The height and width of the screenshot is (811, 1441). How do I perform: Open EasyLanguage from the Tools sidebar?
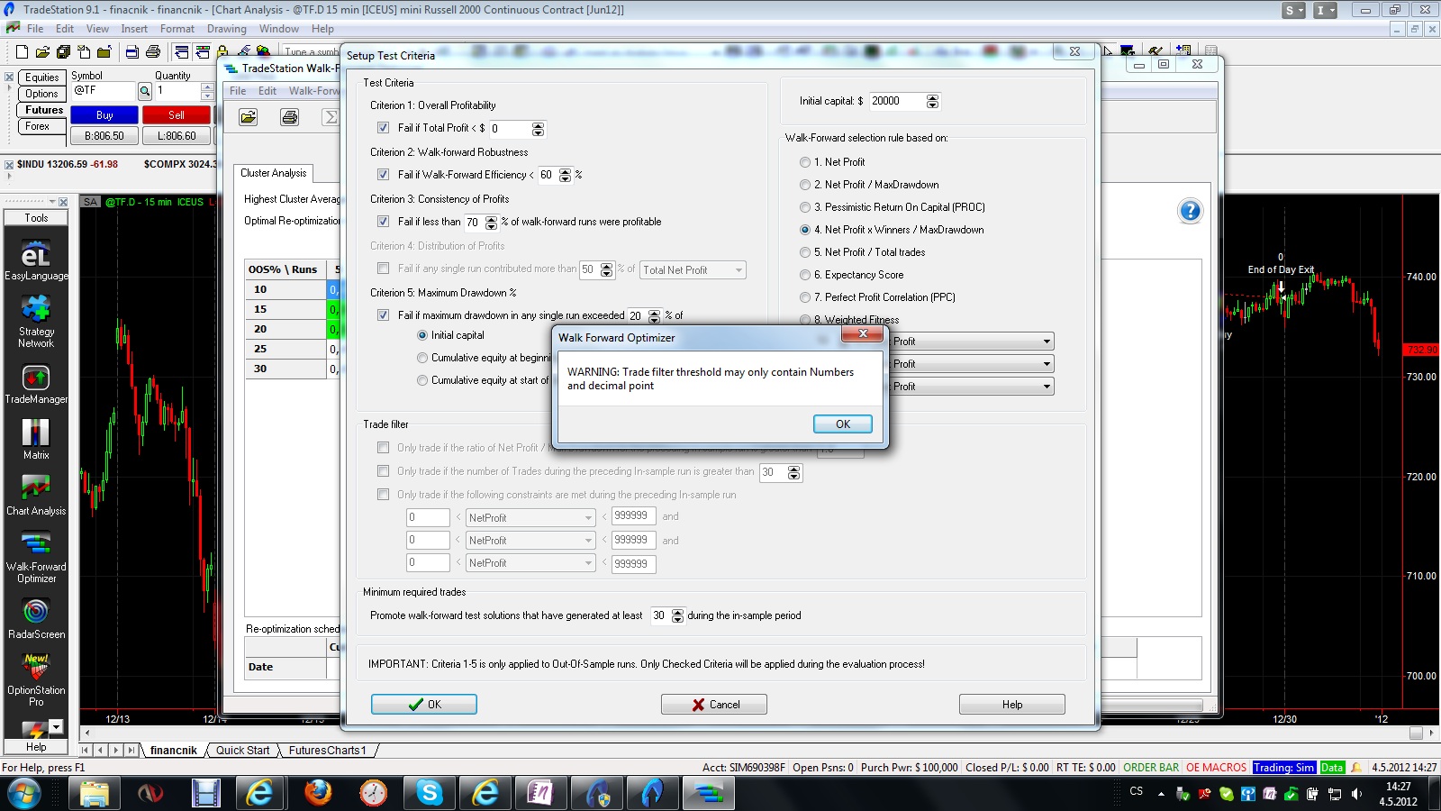(36, 260)
